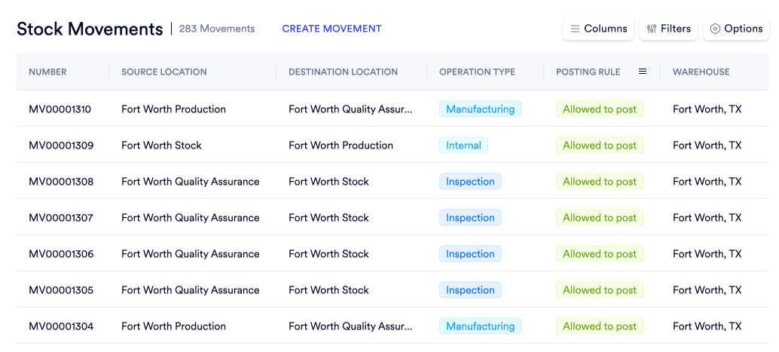The width and height of the screenshot is (779, 352).
Task: Open movement MV00001305
Action: pos(61,290)
